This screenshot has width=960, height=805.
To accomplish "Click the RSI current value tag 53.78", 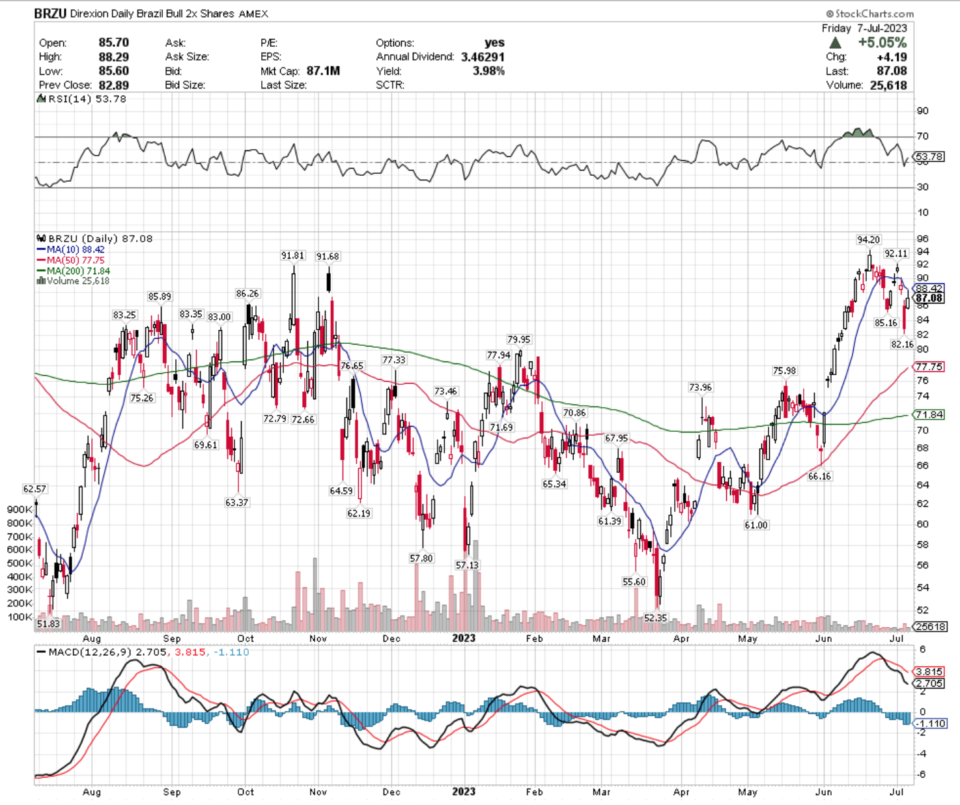I will pyautogui.click(x=929, y=156).
